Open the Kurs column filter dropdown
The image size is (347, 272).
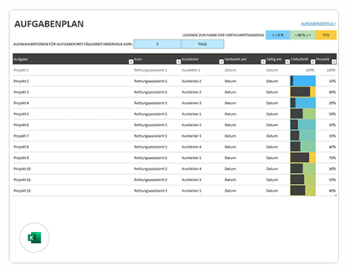click(178, 62)
